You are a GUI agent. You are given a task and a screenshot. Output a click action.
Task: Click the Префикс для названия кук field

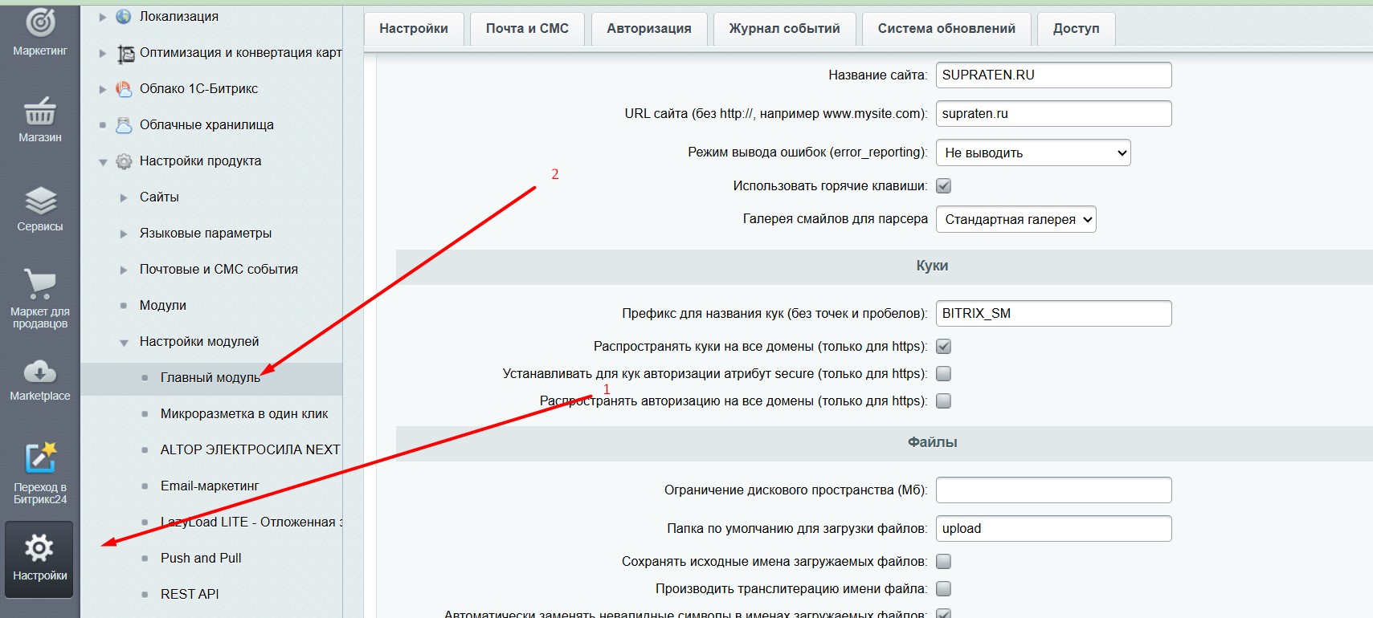(1053, 314)
